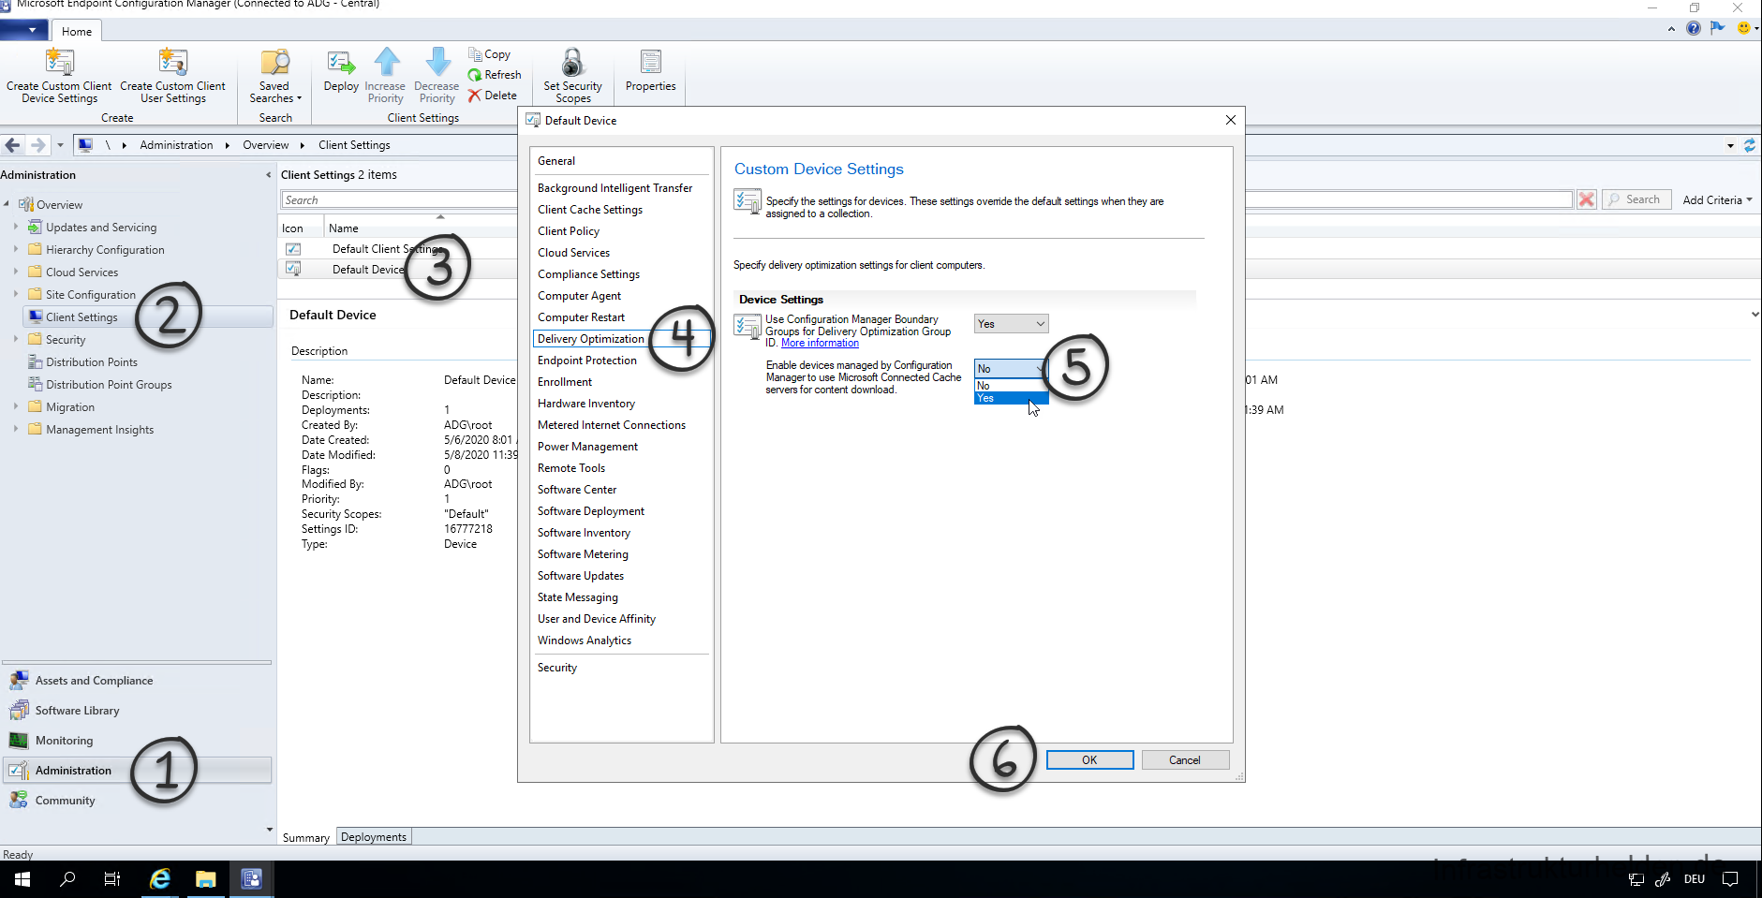Switch to Deployments tab
This screenshot has width=1762, height=898.
(374, 837)
